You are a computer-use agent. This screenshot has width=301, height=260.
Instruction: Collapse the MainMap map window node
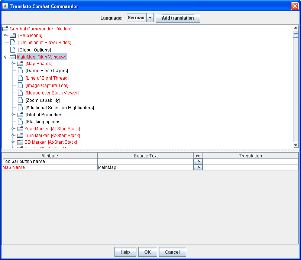[x=6, y=57]
